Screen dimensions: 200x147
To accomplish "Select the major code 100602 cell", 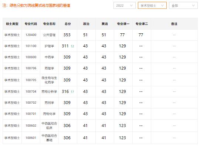I will [31, 126].
